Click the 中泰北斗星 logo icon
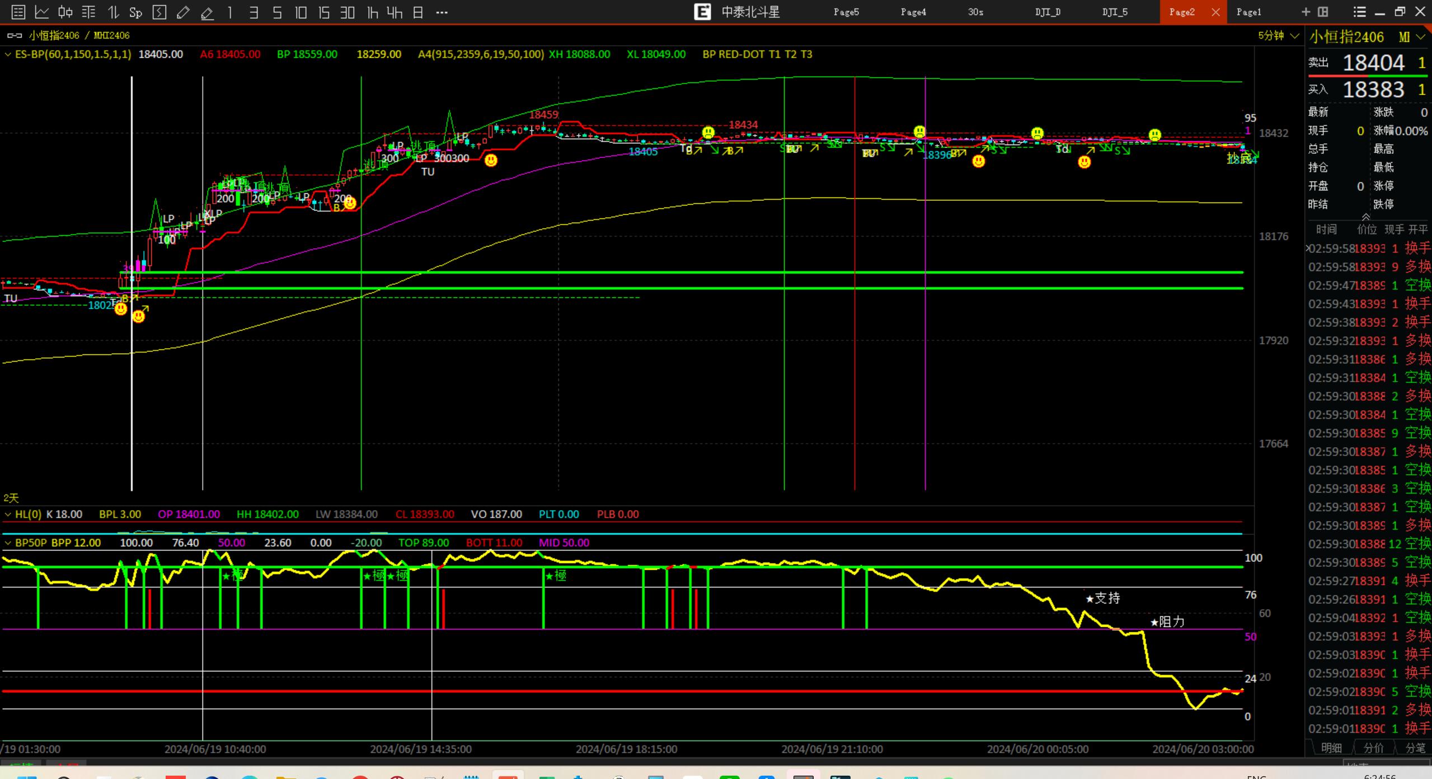1432x779 pixels. [x=702, y=12]
